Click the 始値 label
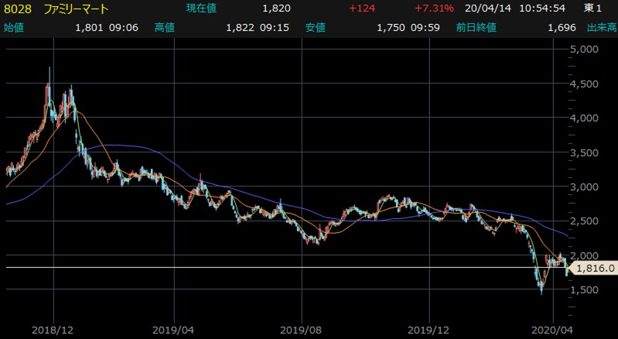The width and height of the screenshot is (618, 339). coord(14,28)
